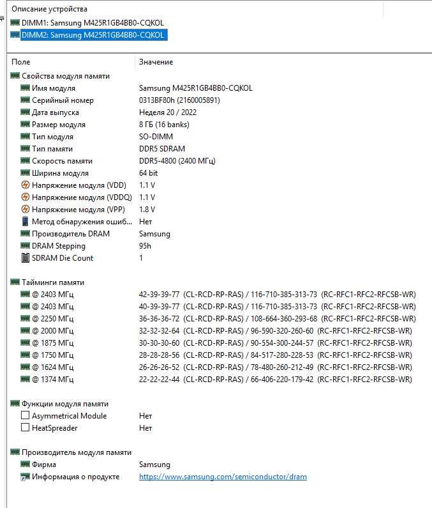Click the voltage icon for VDD row
This screenshot has width=432, height=508.
26,185
